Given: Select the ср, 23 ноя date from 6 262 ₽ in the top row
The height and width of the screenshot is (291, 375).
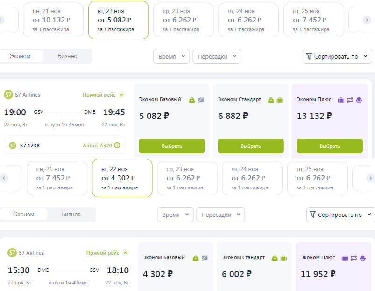Looking at the screenshot, I should 184,20.
